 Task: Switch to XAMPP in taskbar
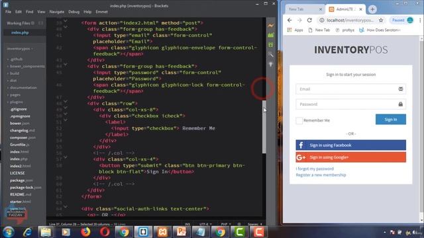pos(162,232)
